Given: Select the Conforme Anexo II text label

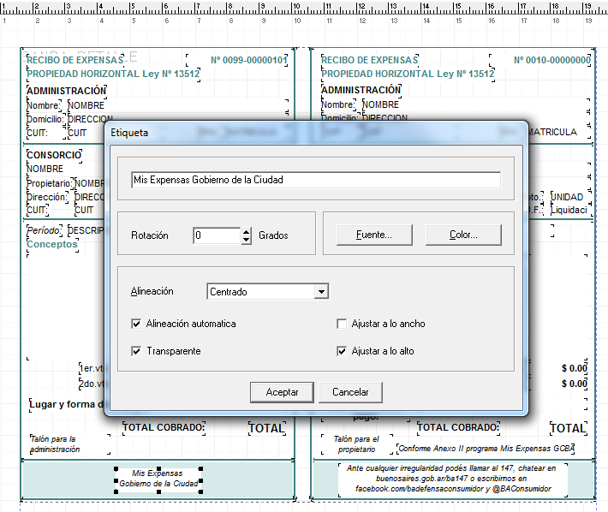Looking at the screenshot, I should point(486,449).
